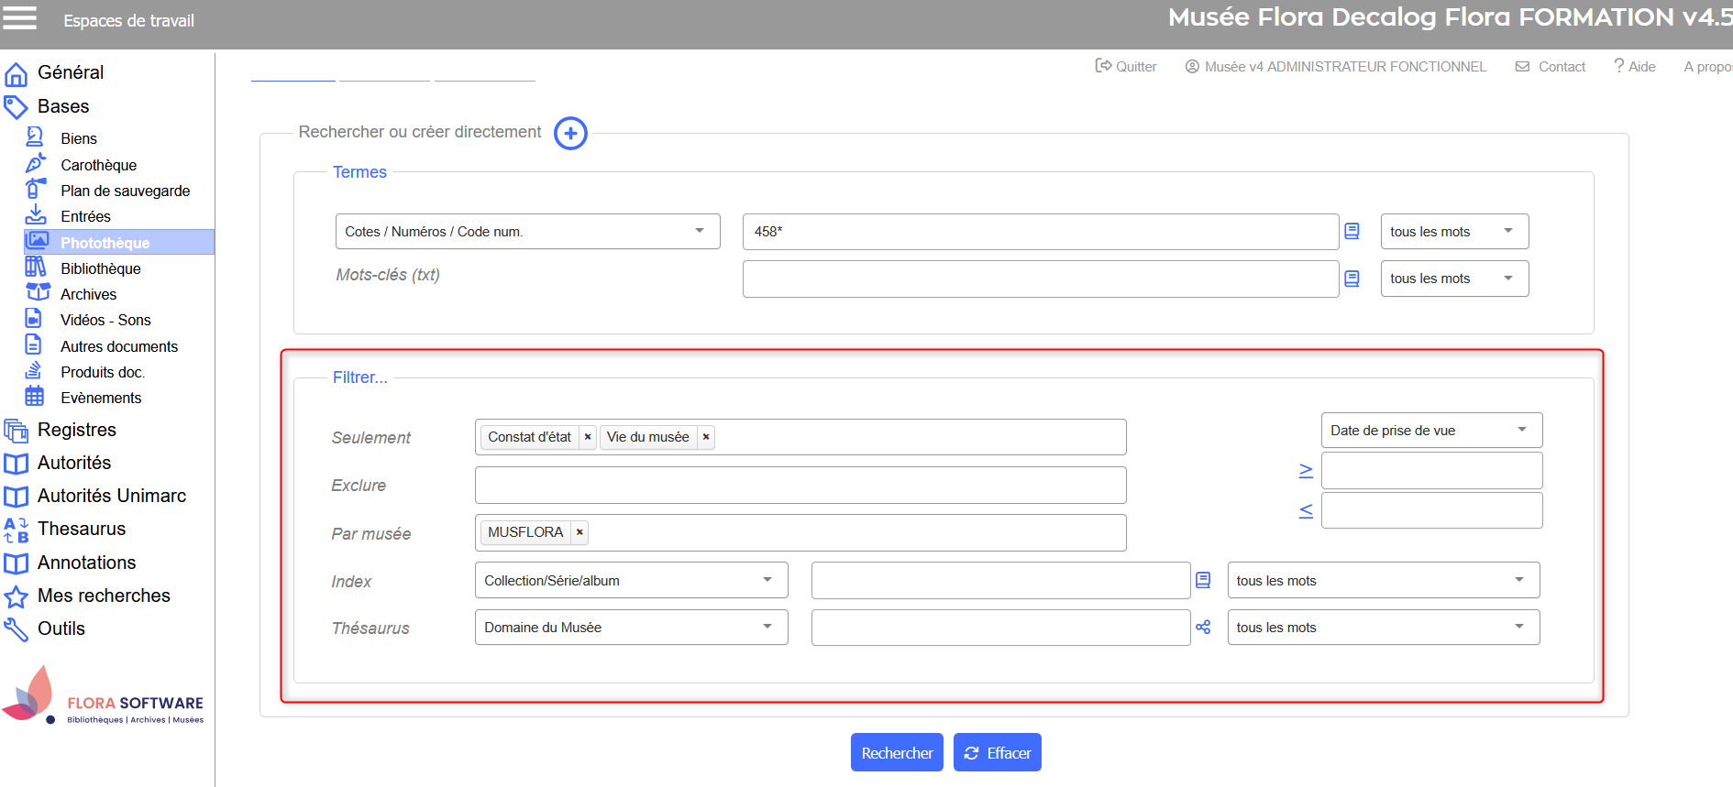Expand the Domaine du Musée thesaurus dropdown
This screenshot has width=1733, height=787.
631,628
